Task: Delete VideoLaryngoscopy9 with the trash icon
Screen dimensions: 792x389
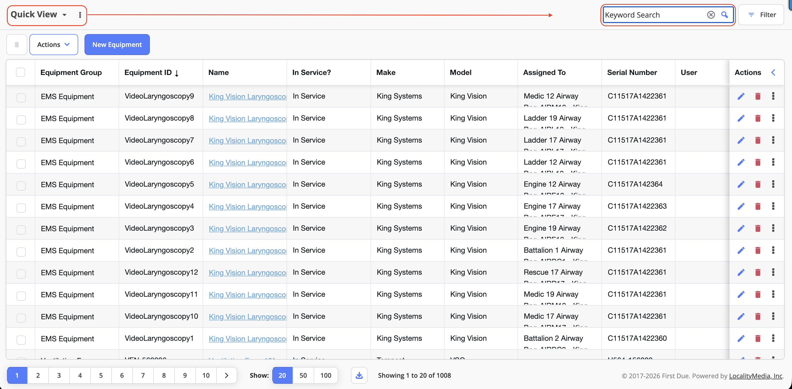Action: click(758, 96)
